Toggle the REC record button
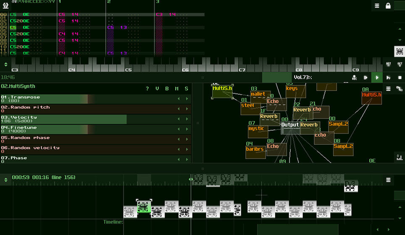The height and width of the screenshot is (235, 405). point(355,78)
